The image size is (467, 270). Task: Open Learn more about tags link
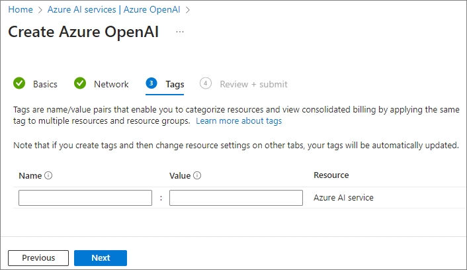tap(239, 121)
